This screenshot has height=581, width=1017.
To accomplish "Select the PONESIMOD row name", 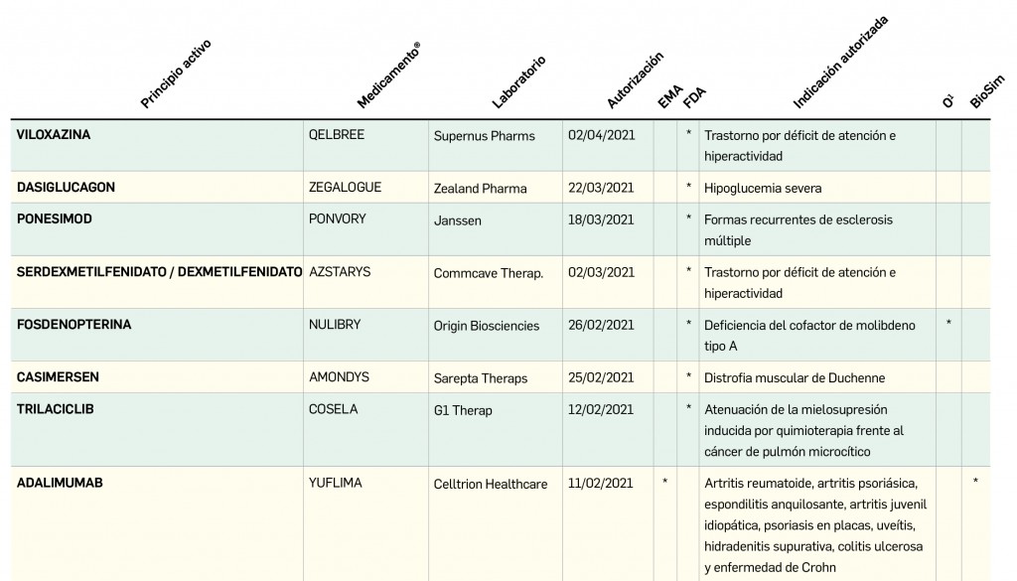I will pyautogui.click(x=55, y=219).
